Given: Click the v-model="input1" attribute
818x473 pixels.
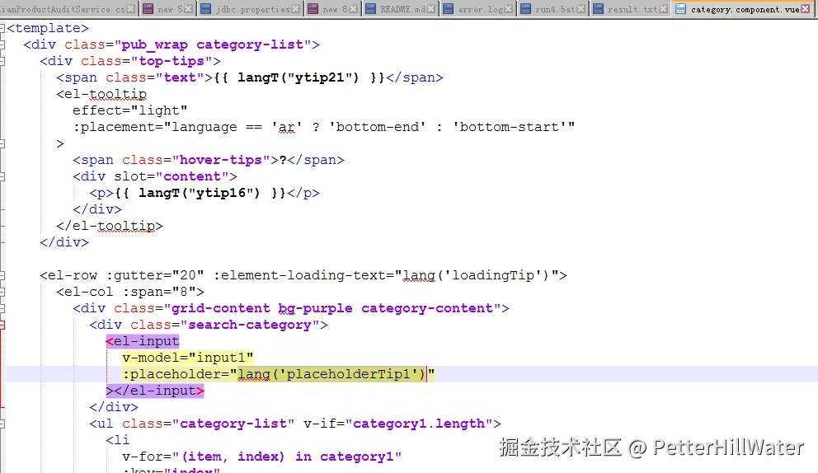Looking at the screenshot, I should click(188, 358).
